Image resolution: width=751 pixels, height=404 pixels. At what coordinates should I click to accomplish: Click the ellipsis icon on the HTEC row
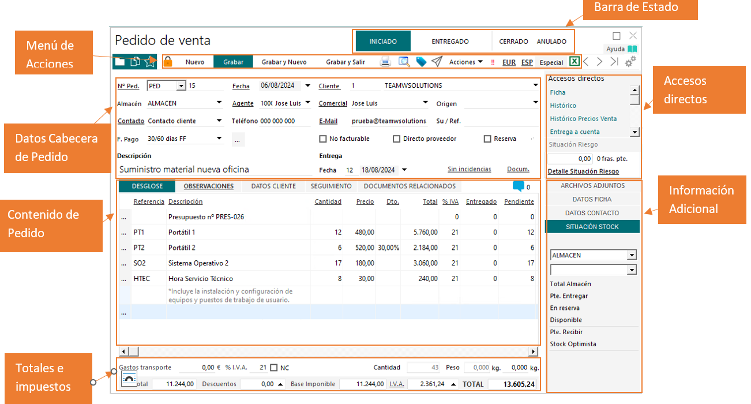pos(123,279)
